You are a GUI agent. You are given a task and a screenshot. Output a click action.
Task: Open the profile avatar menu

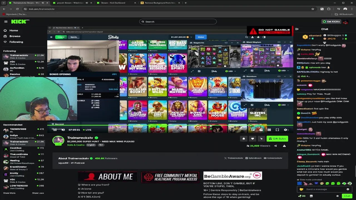point(345,22)
